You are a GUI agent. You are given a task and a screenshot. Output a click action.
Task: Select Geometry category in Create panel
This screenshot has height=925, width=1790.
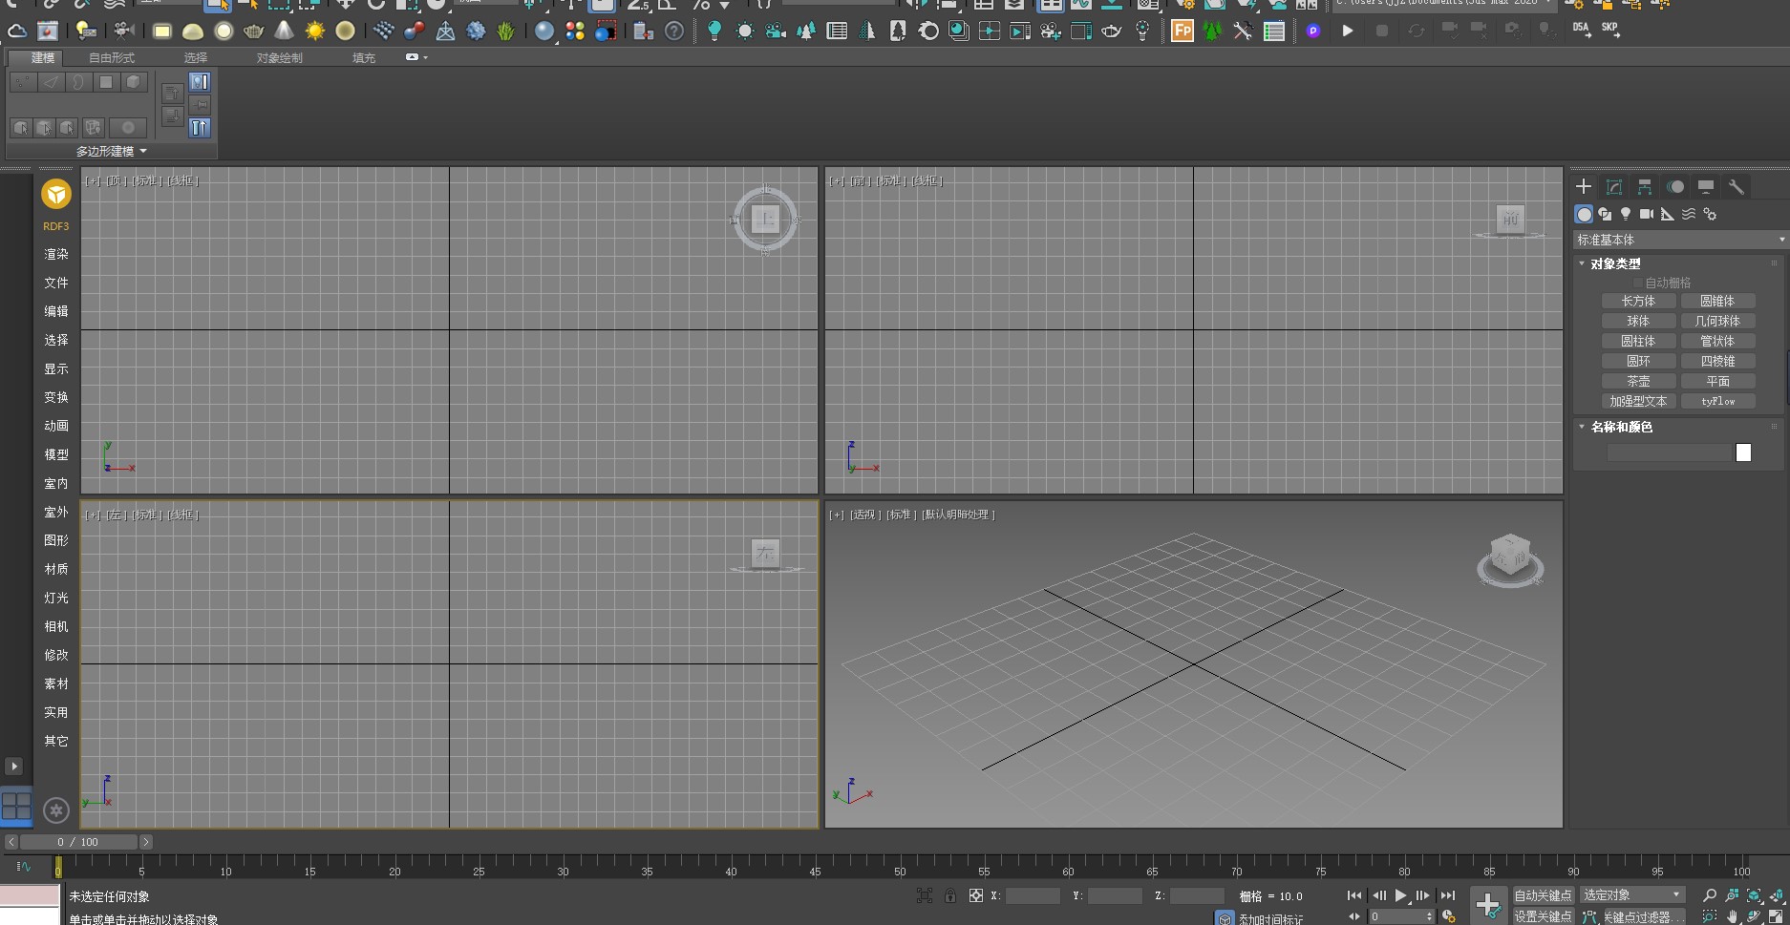(1585, 214)
